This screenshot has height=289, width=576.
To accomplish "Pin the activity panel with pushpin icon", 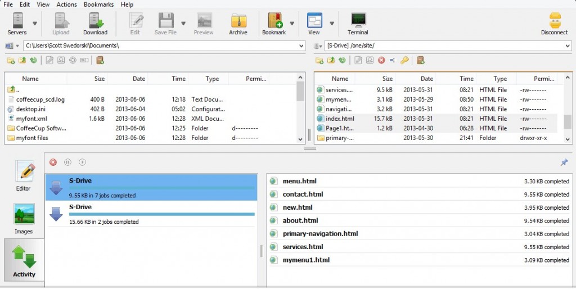I will point(564,162).
